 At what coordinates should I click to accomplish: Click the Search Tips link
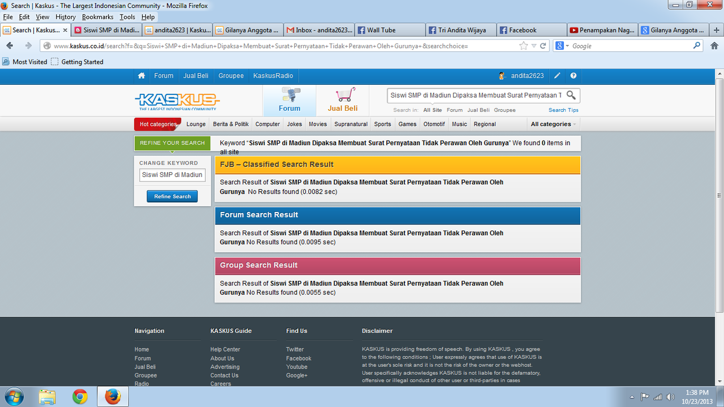[x=563, y=110]
